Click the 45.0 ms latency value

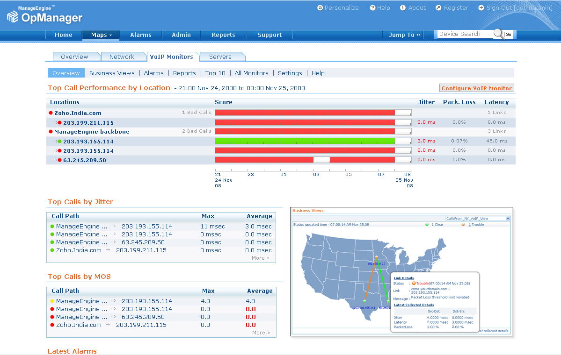[x=496, y=141]
